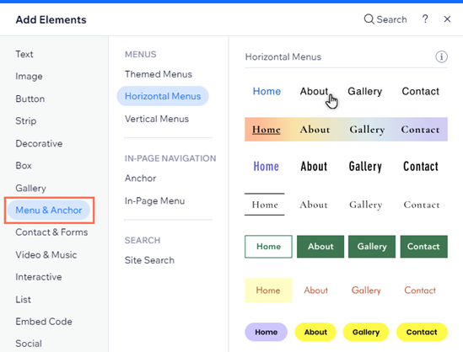Screen dimensions: 463x352
Task: Choose Themed Menus subcategory
Action: pos(159,74)
